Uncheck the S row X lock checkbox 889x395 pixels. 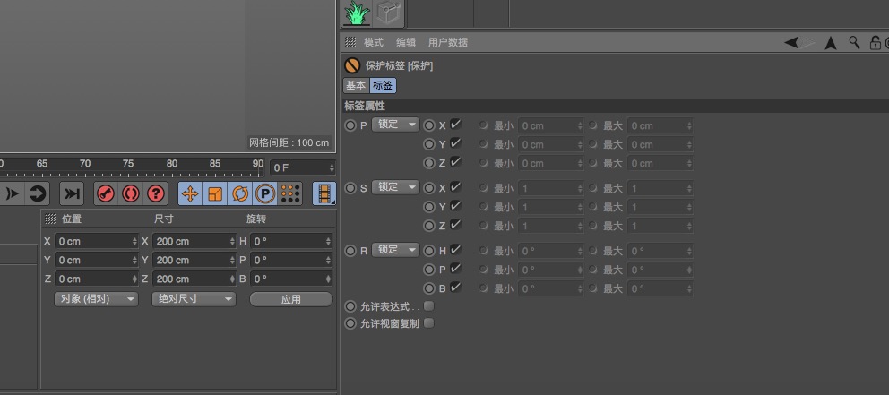click(455, 186)
